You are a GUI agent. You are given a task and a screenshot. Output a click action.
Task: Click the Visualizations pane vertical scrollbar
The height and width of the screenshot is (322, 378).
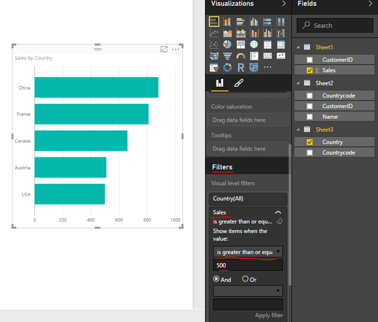(x=290, y=215)
